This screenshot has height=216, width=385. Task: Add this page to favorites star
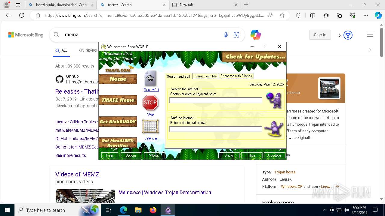[x=282, y=15]
